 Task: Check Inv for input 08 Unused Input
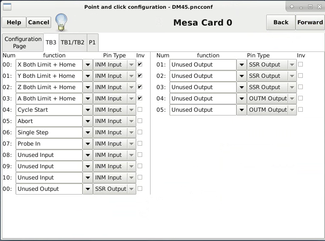coord(140,155)
